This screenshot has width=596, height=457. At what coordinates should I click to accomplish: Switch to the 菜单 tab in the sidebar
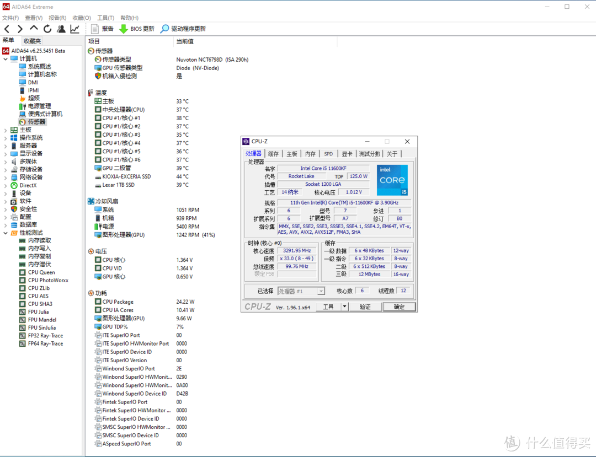[8, 40]
